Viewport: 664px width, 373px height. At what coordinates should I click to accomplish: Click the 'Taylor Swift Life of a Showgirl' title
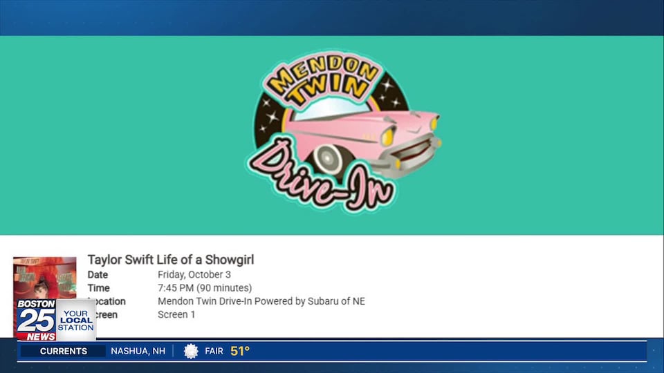(x=171, y=260)
